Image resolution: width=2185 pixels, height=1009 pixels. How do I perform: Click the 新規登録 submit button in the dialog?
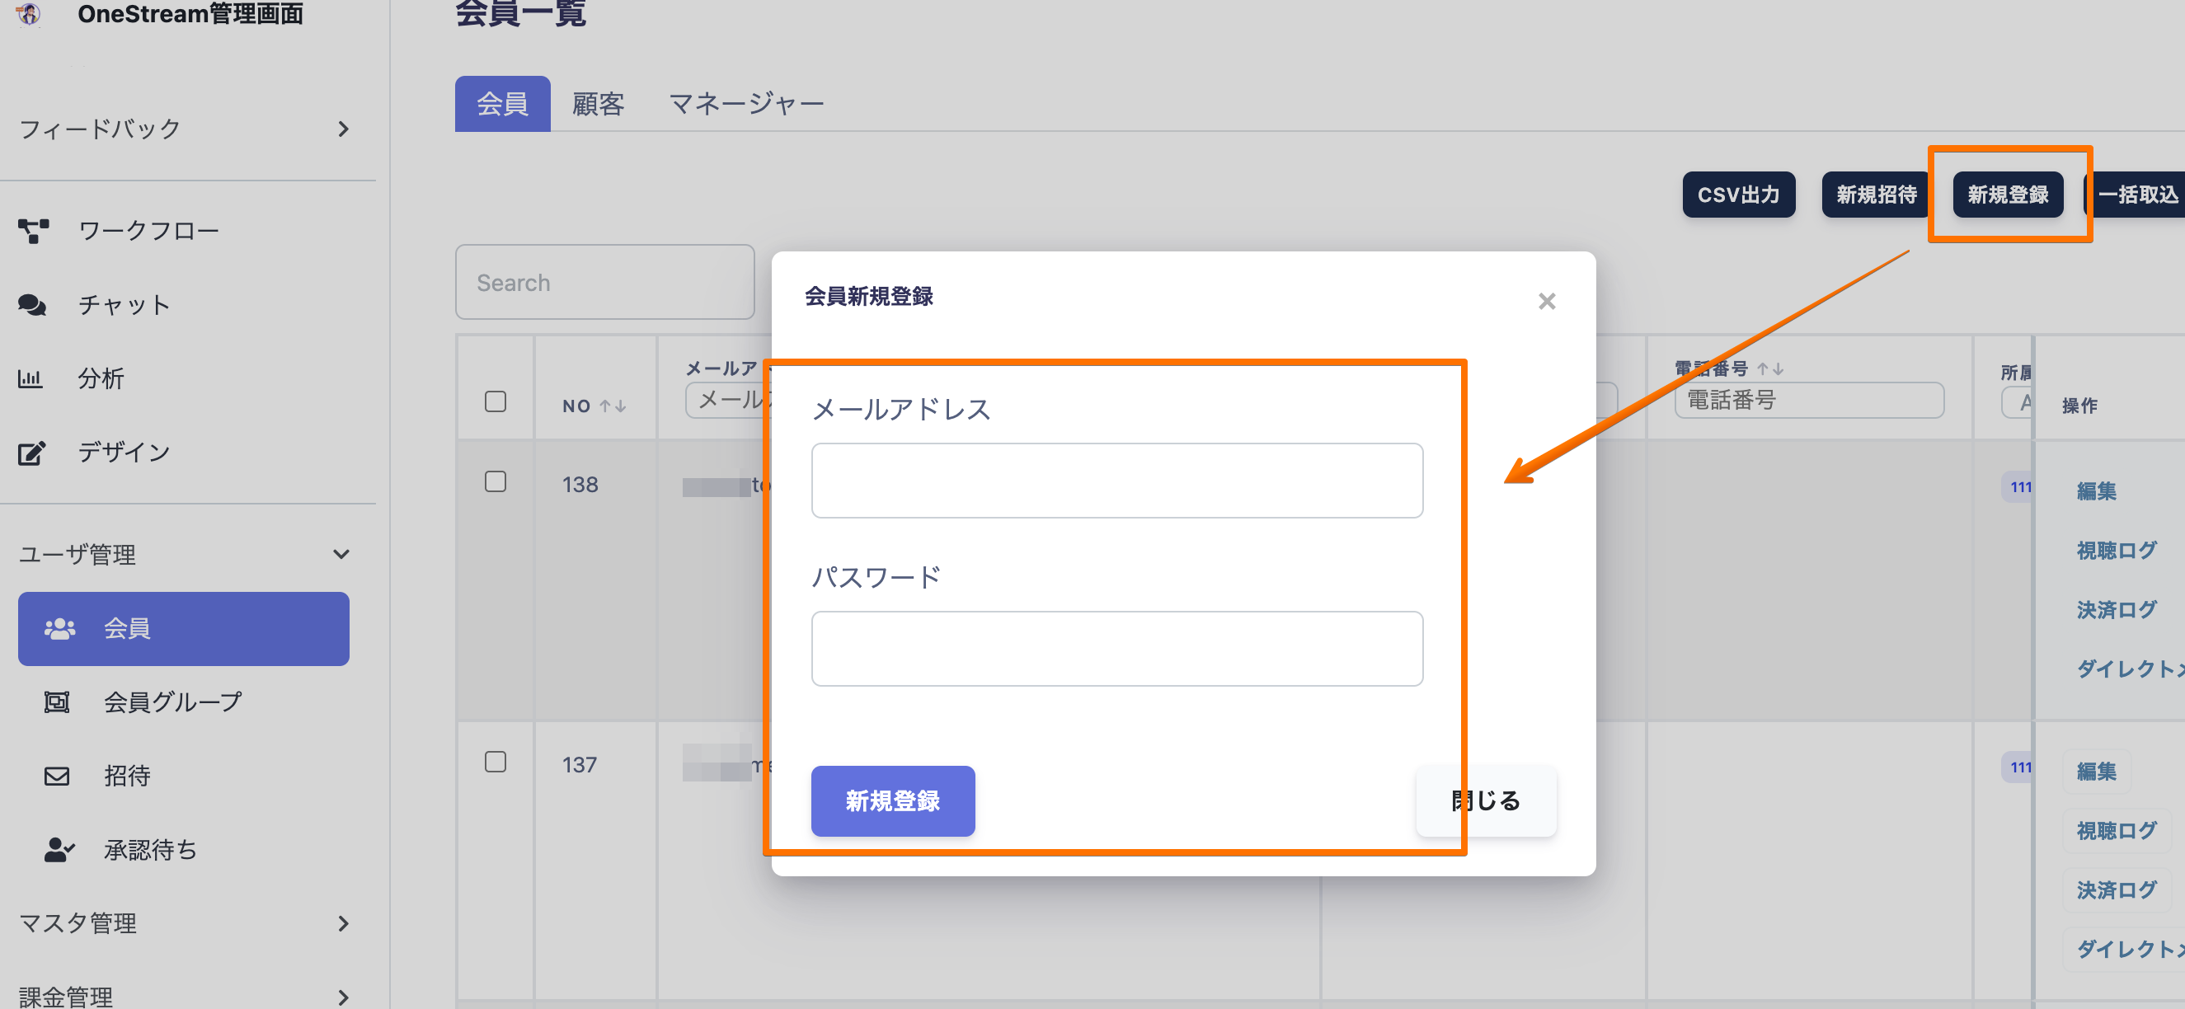[x=892, y=800]
